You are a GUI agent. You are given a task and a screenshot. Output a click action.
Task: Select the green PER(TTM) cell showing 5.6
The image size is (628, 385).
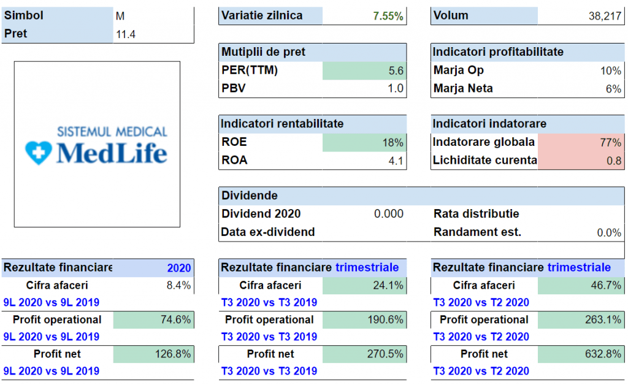364,71
